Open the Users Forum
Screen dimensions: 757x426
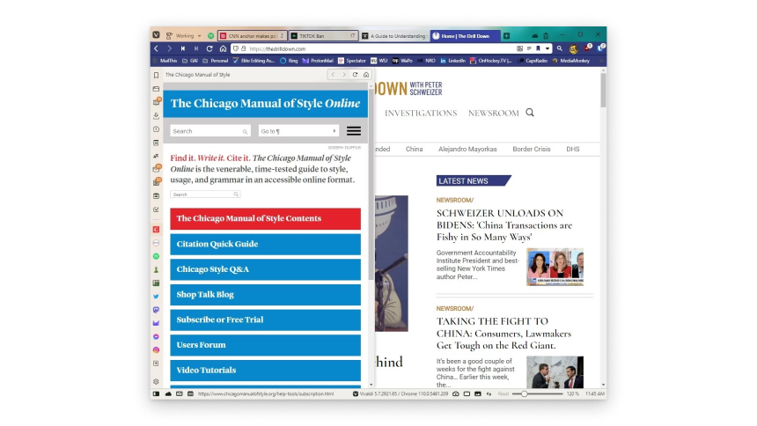click(x=266, y=345)
